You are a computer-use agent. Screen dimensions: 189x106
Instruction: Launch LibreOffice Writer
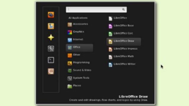click(123, 65)
